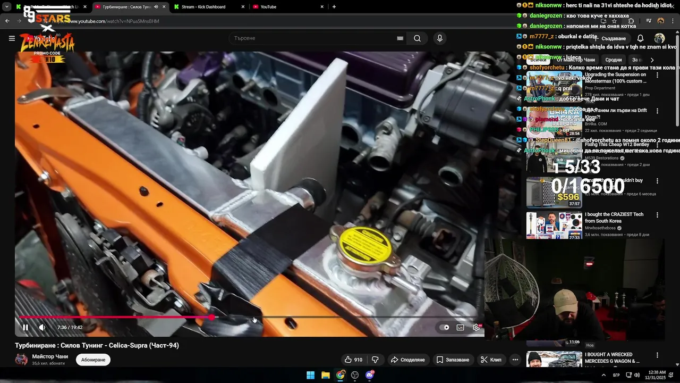
Task: Open Chrome from the taskbar
Action: click(x=341, y=375)
